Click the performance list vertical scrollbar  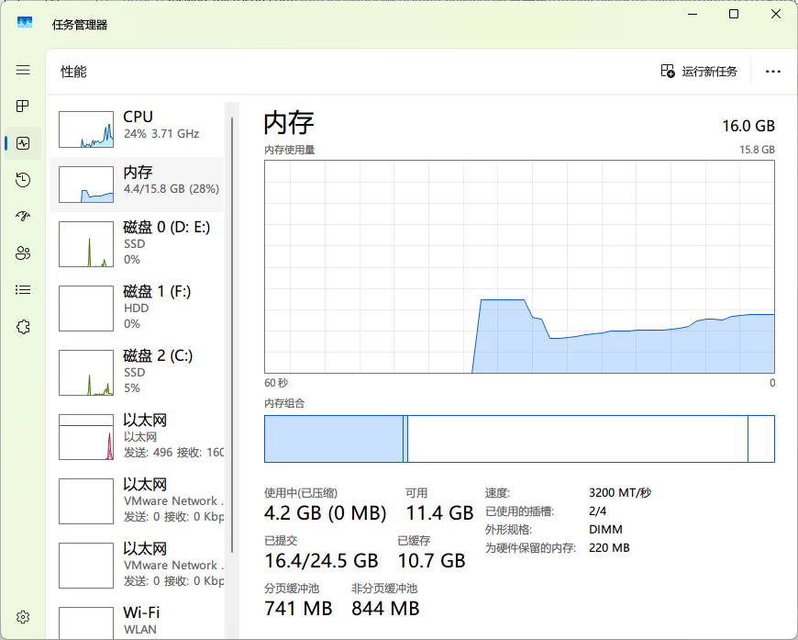[x=232, y=335]
